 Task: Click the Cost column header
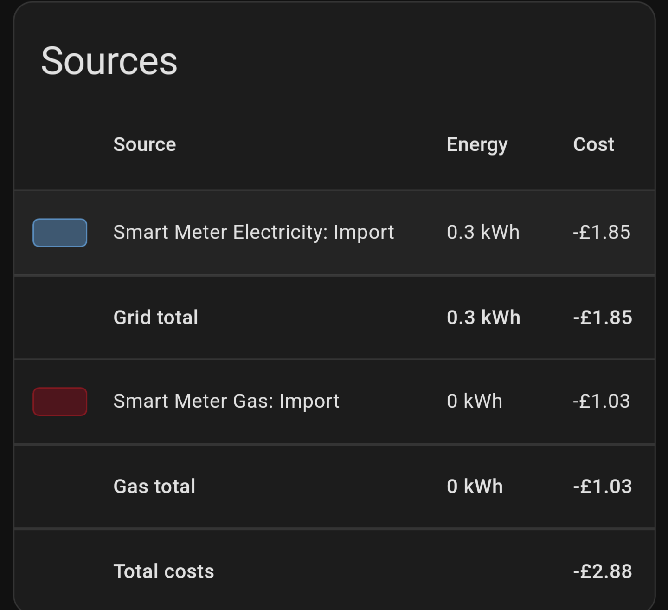[594, 144]
